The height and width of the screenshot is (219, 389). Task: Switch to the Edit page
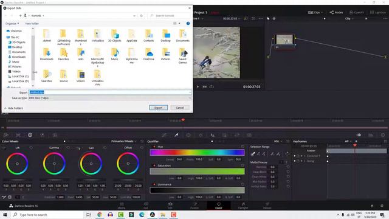[170, 206]
